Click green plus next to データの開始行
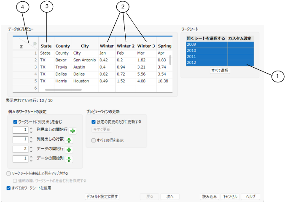This screenshot has height=203, width=285. (x=69, y=150)
